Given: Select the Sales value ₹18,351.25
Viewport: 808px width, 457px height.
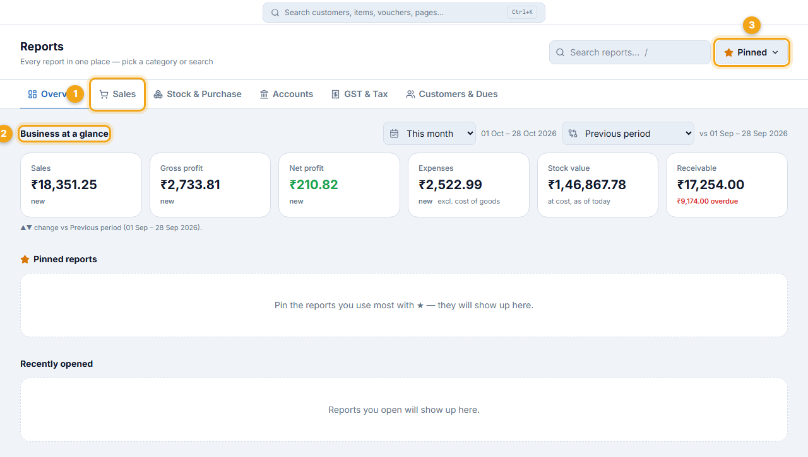Looking at the screenshot, I should click(64, 185).
